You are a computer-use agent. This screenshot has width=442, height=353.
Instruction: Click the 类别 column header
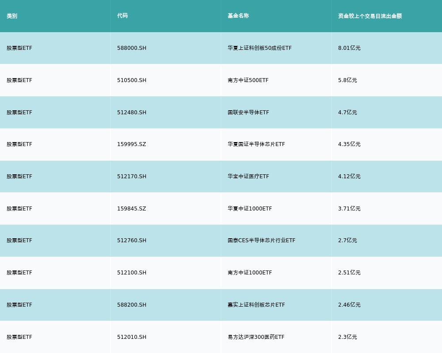12,16
